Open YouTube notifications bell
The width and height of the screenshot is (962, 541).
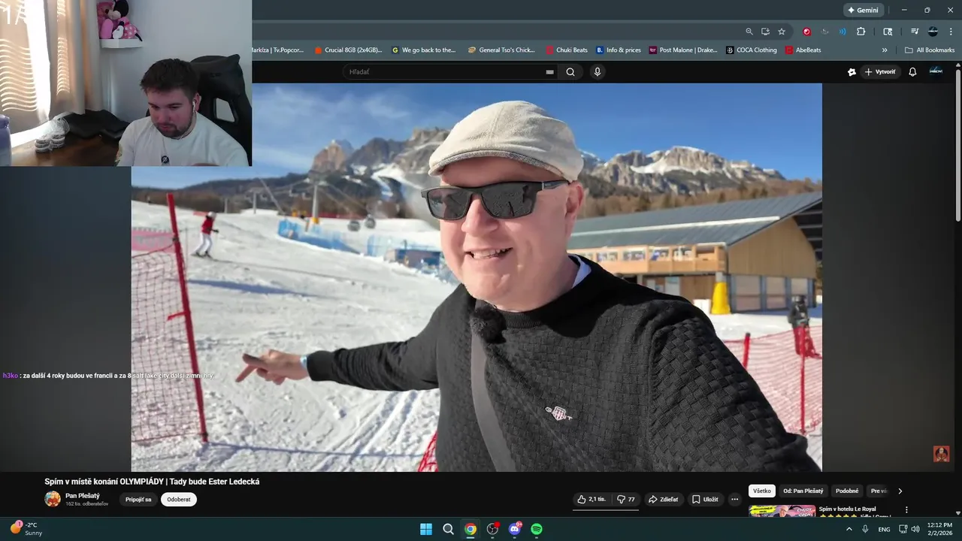point(912,72)
